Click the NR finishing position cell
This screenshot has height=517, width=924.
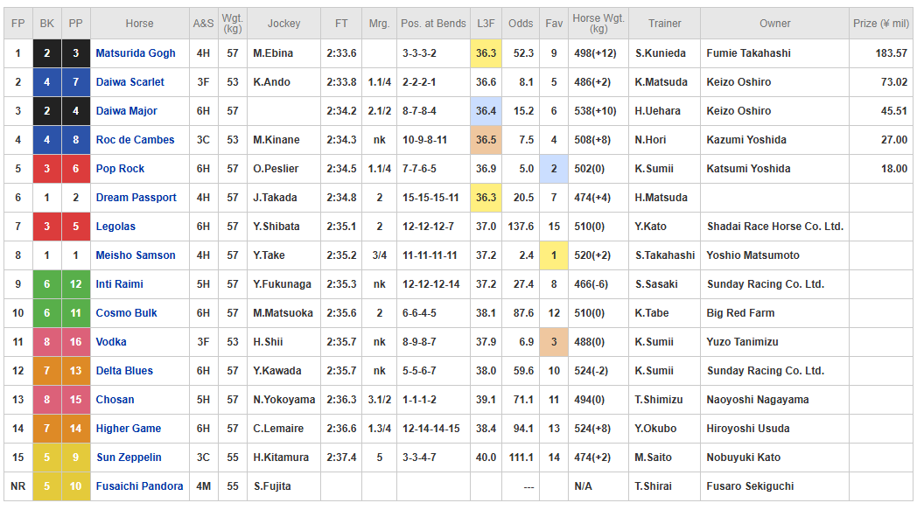(x=18, y=486)
